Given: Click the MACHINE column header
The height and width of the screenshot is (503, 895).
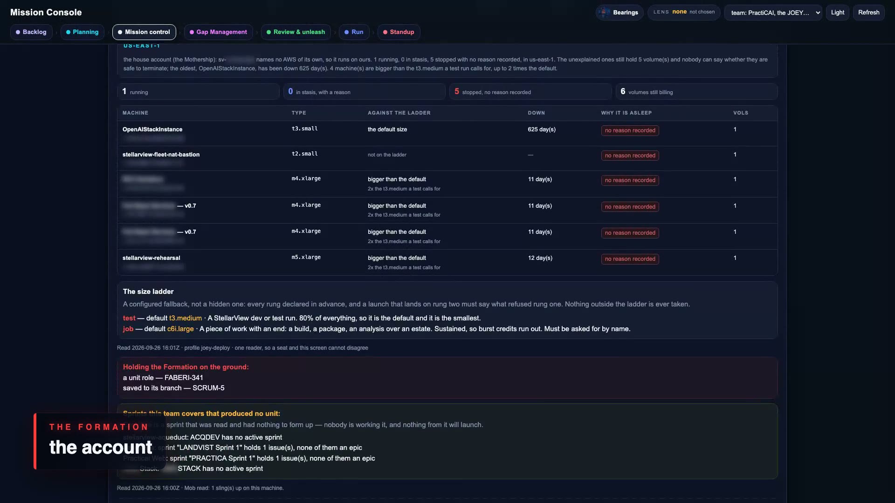Looking at the screenshot, I should pos(135,113).
